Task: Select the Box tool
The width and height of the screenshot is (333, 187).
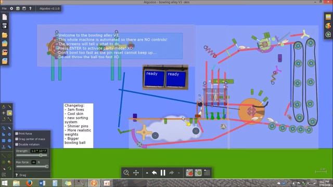Action: click(4, 141)
